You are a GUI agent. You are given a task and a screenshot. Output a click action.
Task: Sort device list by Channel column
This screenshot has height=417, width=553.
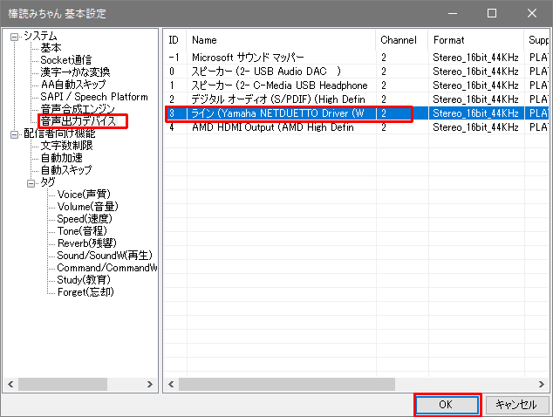pyautogui.click(x=402, y=40)
